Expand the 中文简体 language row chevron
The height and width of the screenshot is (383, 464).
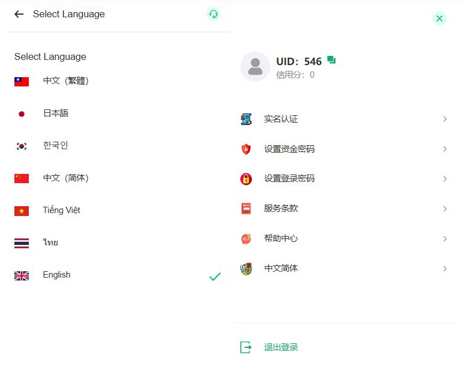click(x=444, y=268)
